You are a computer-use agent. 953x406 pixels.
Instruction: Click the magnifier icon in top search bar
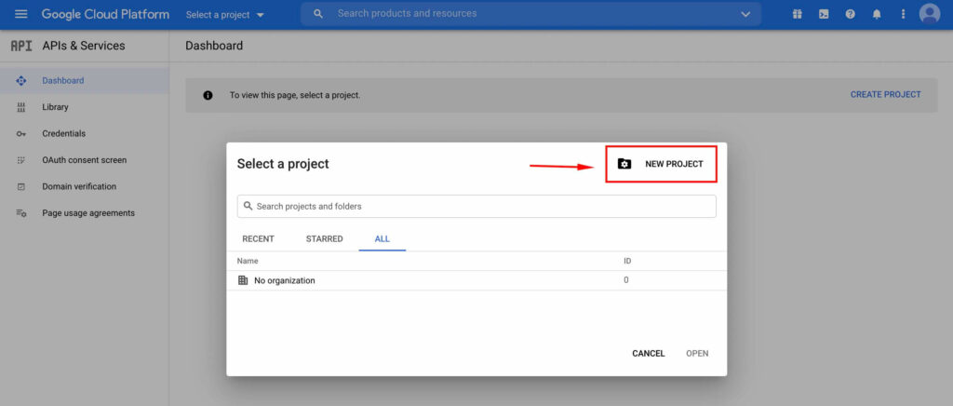(x=318, y=13)
